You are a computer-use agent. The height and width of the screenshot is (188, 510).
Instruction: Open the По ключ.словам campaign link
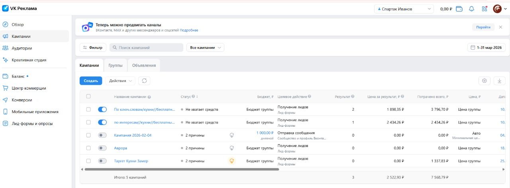[x=145, y=109]
